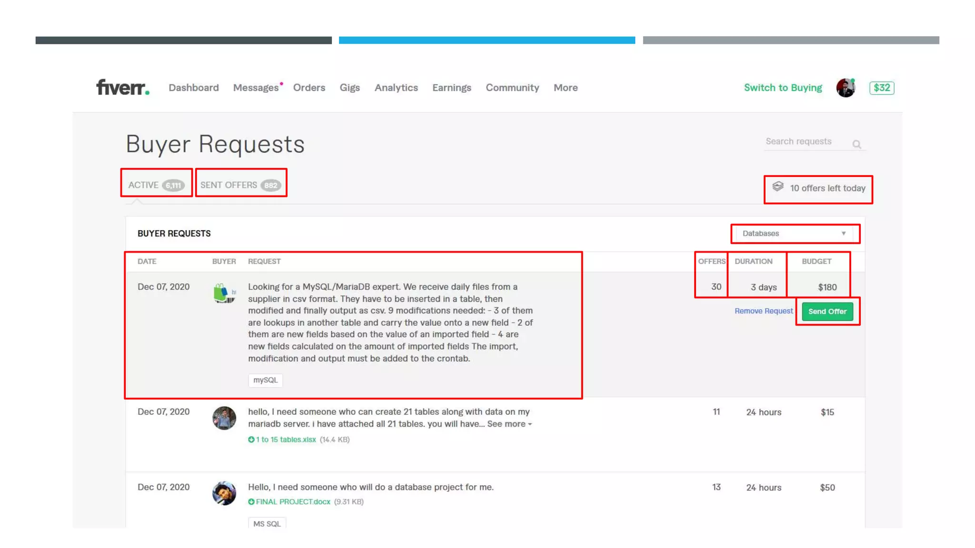Click the mySQL tag
This screenshot has height=548, width=975.
click(265, 380)
